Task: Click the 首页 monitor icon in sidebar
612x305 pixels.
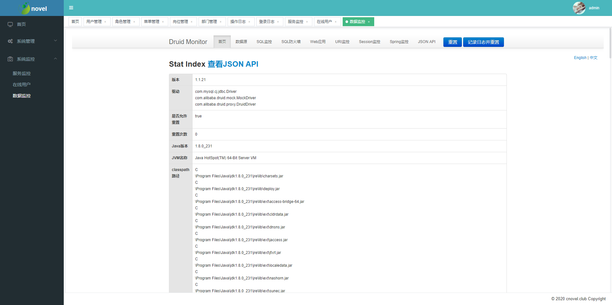Action: pos(10,24)
